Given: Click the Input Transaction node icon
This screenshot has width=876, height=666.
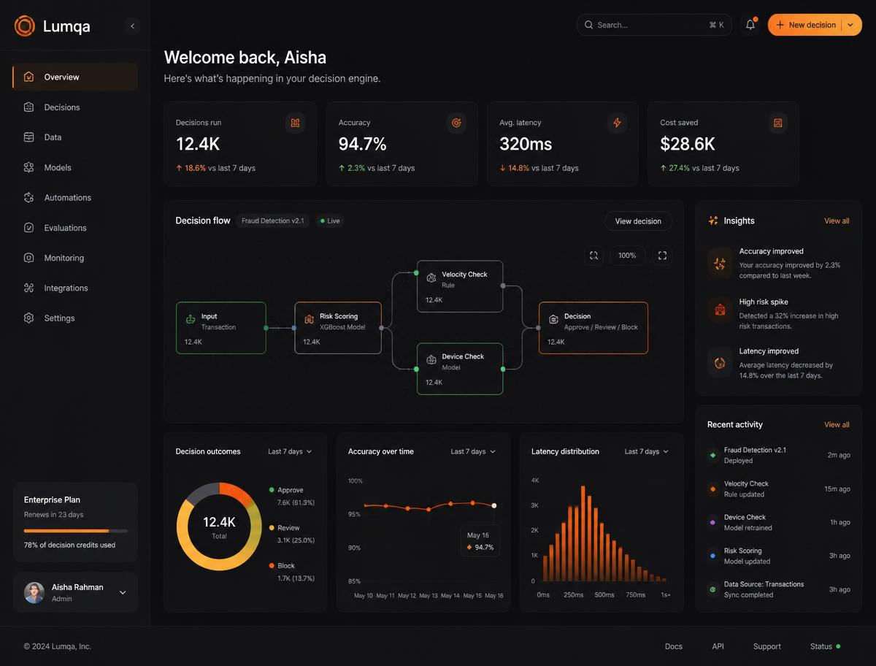Looking at the screenshot, I should pos(191,319).
